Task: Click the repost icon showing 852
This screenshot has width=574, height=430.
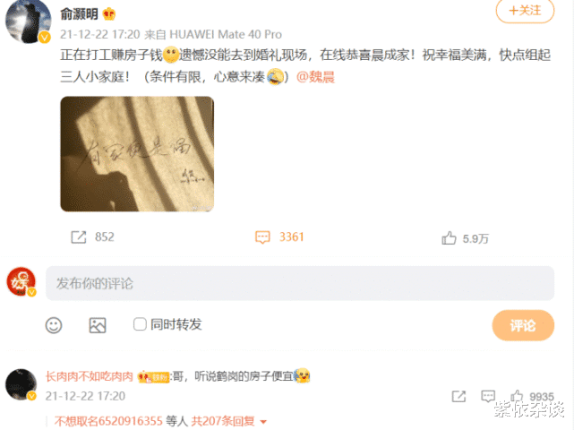Action: (x=78, y=237)
